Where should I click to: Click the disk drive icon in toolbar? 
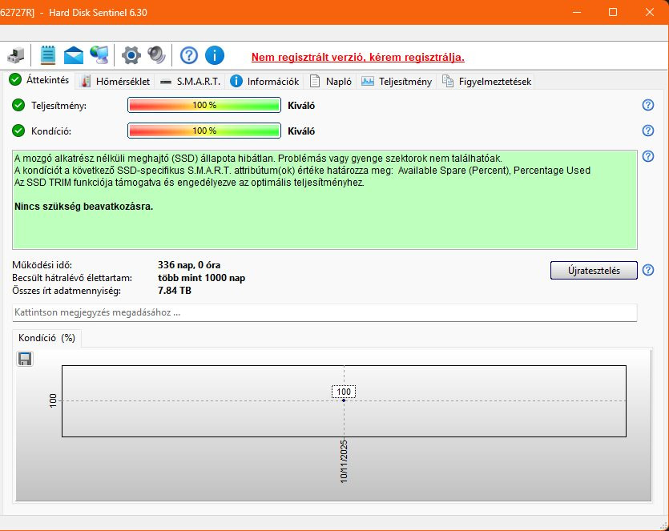pos(16,55)
